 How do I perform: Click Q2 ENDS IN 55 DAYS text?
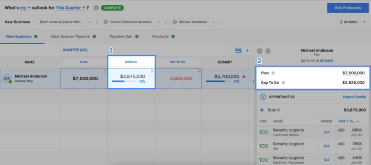(x=317, y=61)
